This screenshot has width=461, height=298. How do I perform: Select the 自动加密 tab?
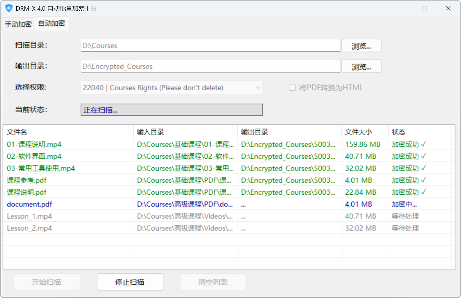point(52,23)
